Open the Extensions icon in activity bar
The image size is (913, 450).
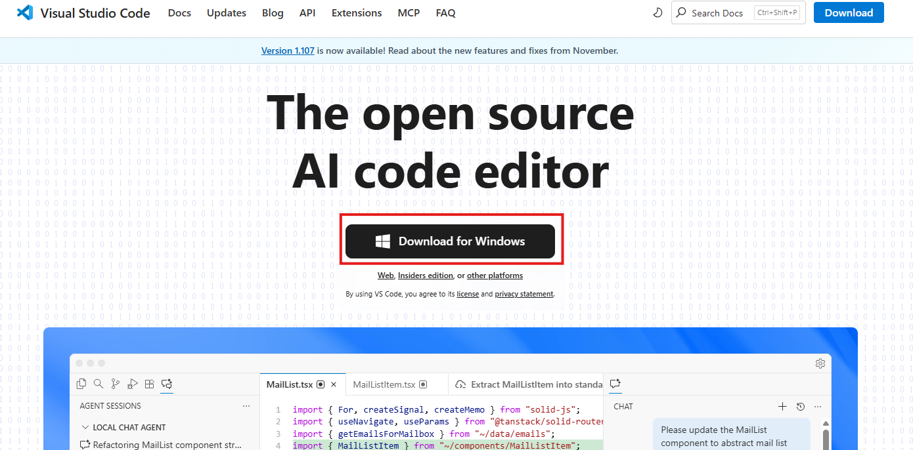click(150, 384)
